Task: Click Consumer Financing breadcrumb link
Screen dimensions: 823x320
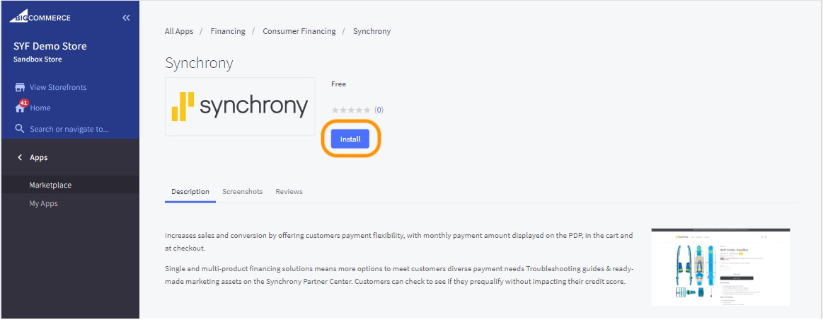Action: tap(299, 31)
